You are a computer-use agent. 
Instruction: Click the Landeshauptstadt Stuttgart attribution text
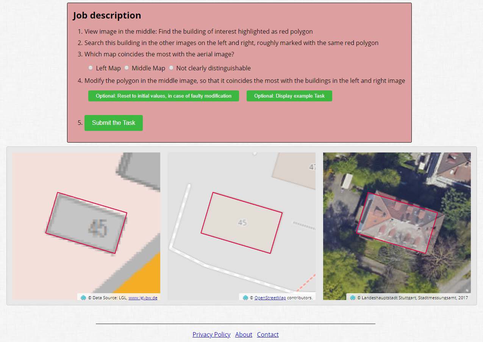(x=412, y=298)
